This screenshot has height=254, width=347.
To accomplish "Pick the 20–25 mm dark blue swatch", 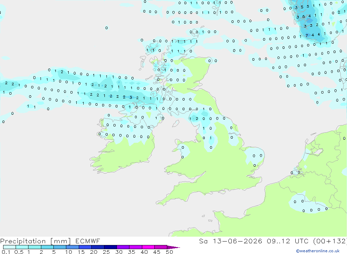I will pos(98,247).
